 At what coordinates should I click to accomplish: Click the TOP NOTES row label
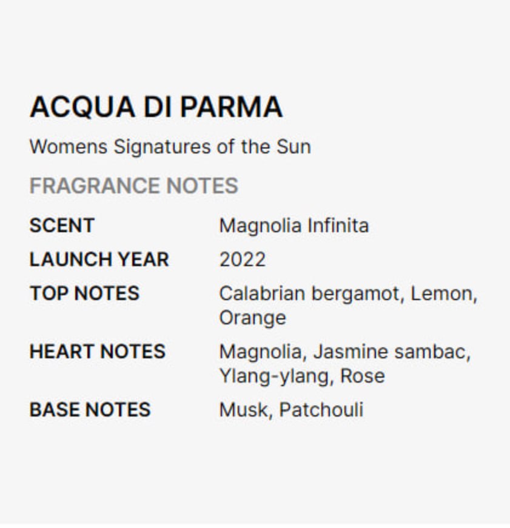[x=84, y=293]
